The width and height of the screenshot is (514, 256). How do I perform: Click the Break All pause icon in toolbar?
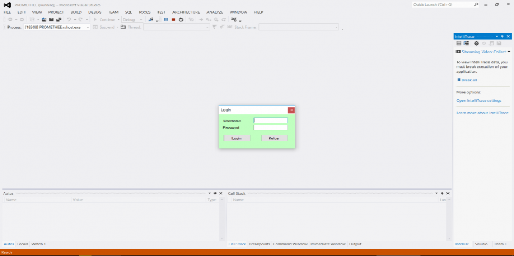point(166,19)
